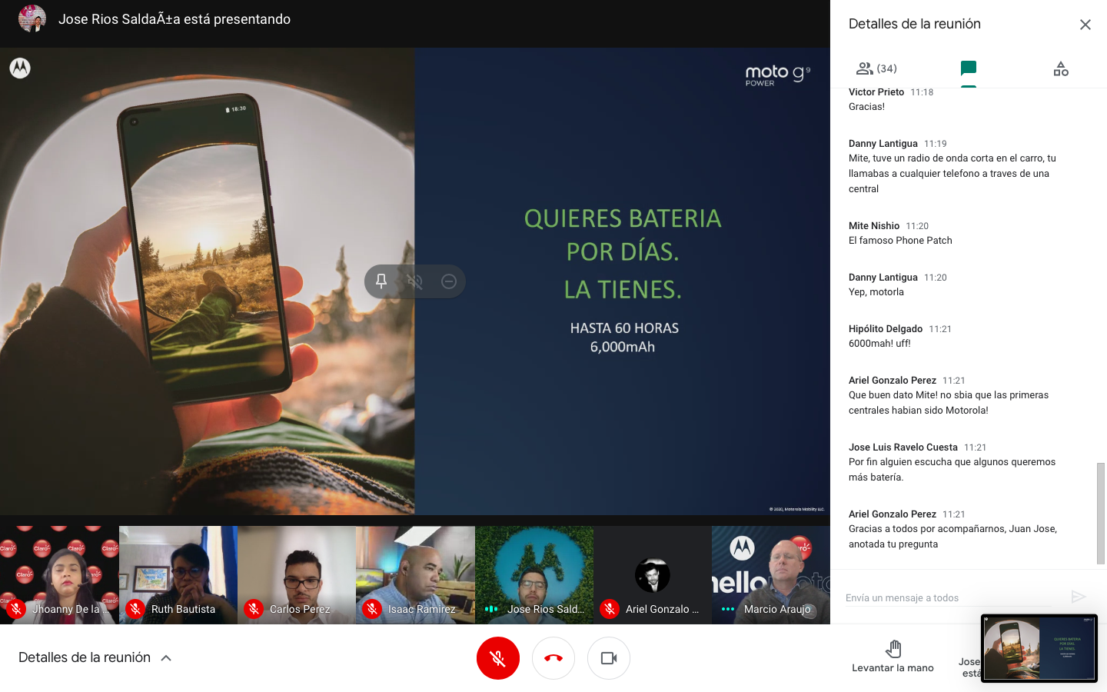This screenshot has width=1107, height=692.
Task: Switch to the chat tab icon
Action: [x=969, y=68]
